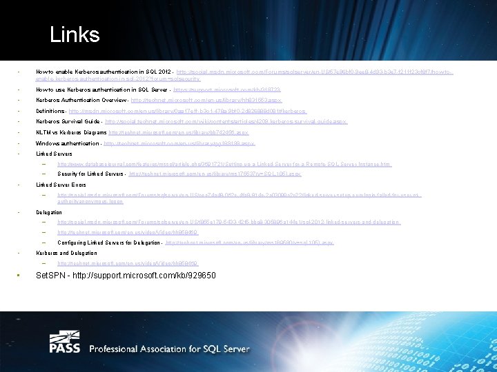Screen dimensions: 497x372
Task: Click 'NLTM vs Kerberos Diagrams' label text
Action: pos(71,133)
